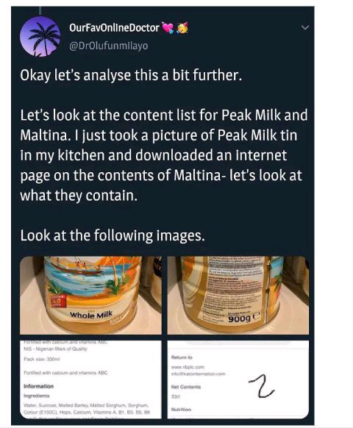
Task: Click the Net Contents heading in the image
Action: [186, 387]
